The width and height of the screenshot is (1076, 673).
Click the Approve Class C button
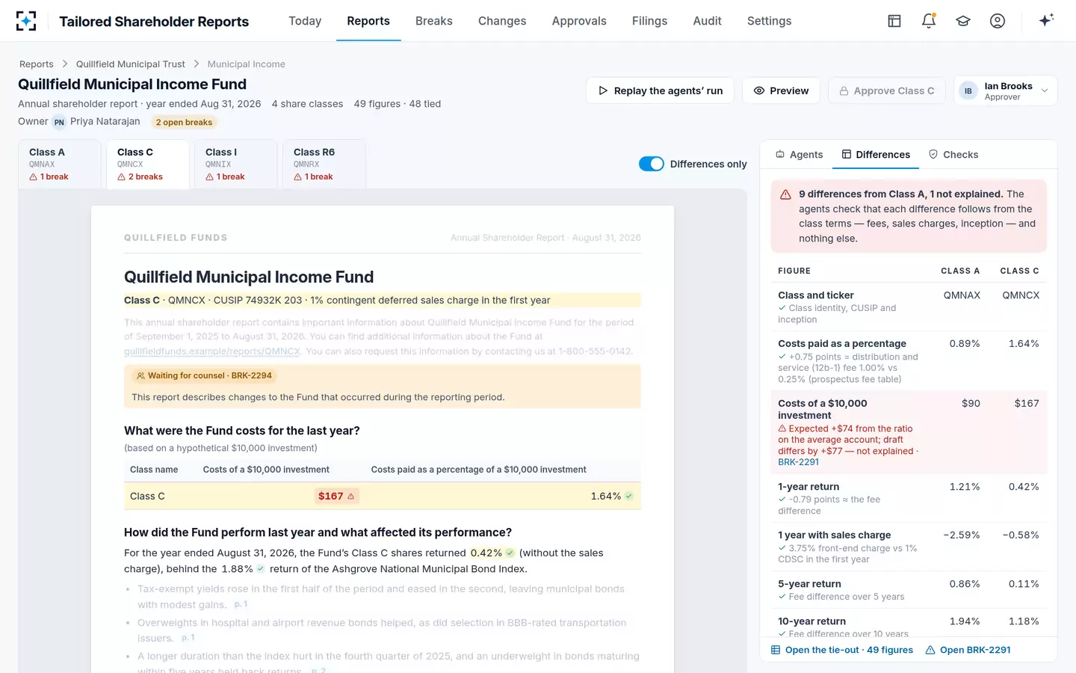[886, 91]
